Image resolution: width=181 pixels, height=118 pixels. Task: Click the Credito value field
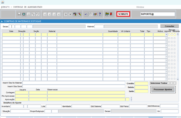pyautogui.click(x=142, y=83)
